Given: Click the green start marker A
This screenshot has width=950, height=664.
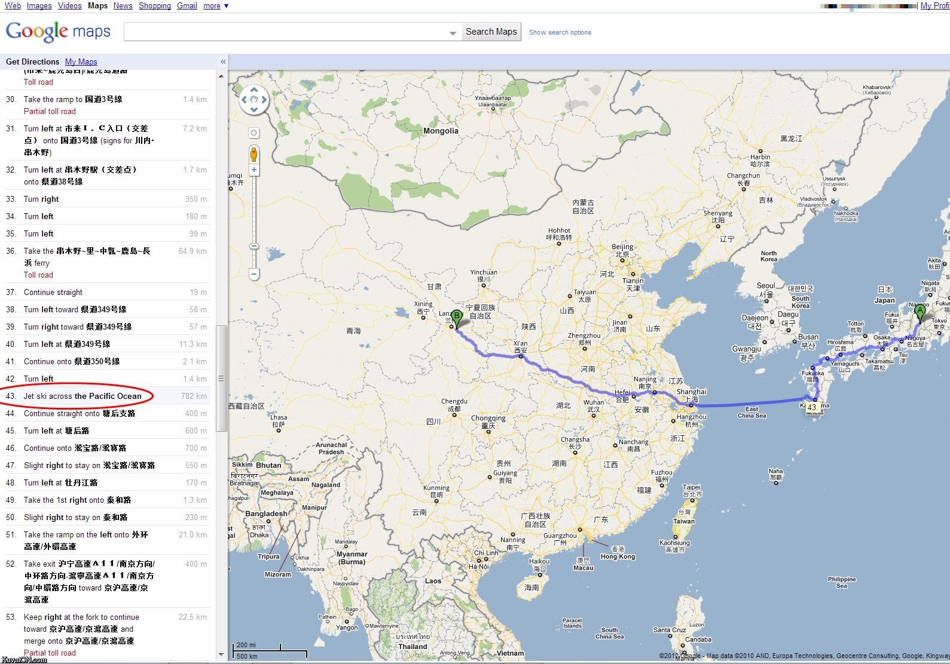Looking at the screenshot, I should [x=920, y=312].
